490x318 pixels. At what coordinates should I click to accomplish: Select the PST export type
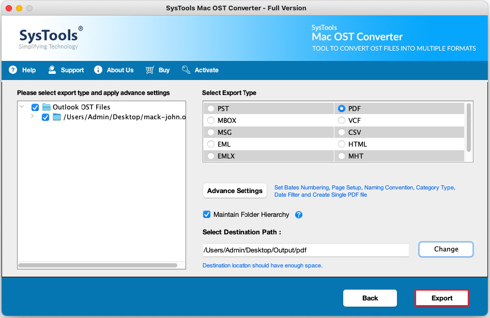211,108
